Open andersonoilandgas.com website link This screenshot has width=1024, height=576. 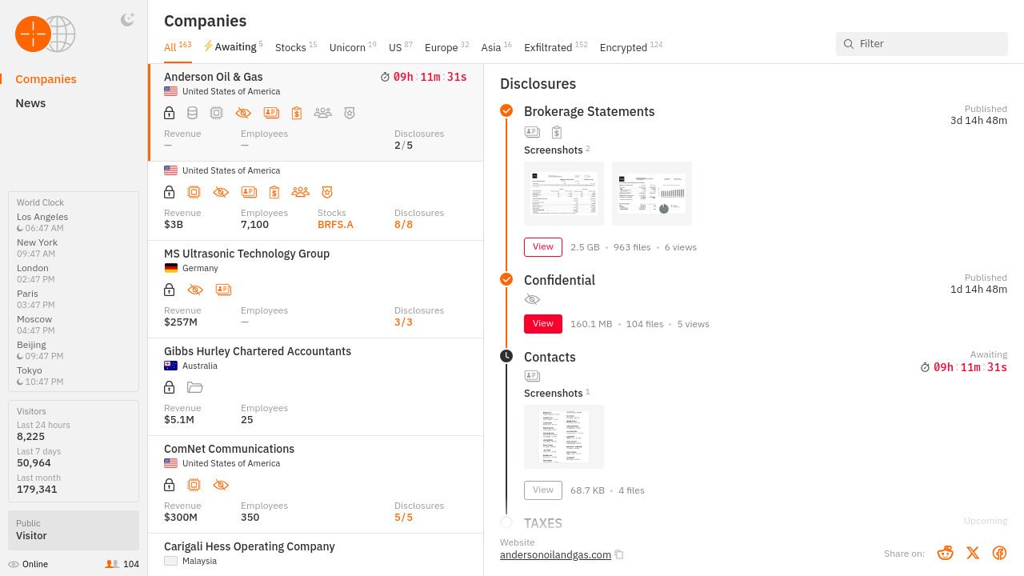pyautogui.click(x=555, y=554)
